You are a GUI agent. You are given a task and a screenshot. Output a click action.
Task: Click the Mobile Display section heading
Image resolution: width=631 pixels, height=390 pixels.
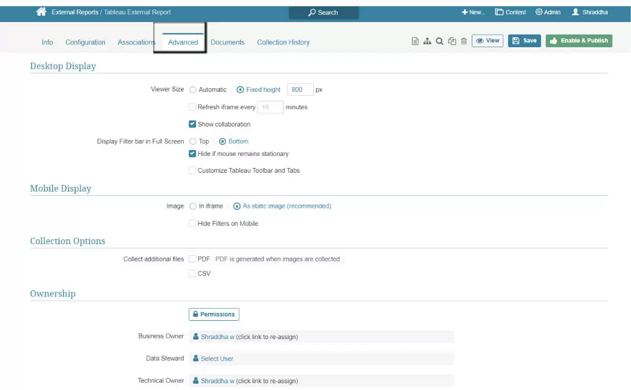click(60, 188)
